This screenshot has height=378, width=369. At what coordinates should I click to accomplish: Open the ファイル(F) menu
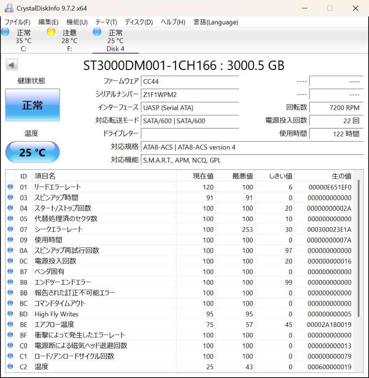pos(18,22)
